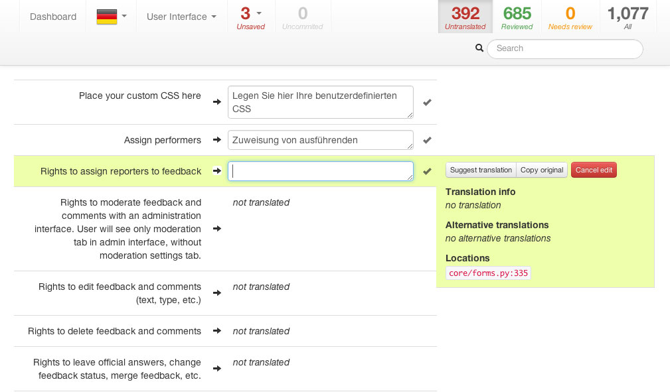Click the 'Locations' heading
Viewport: 670px width, 392px height.
[467, 258]
